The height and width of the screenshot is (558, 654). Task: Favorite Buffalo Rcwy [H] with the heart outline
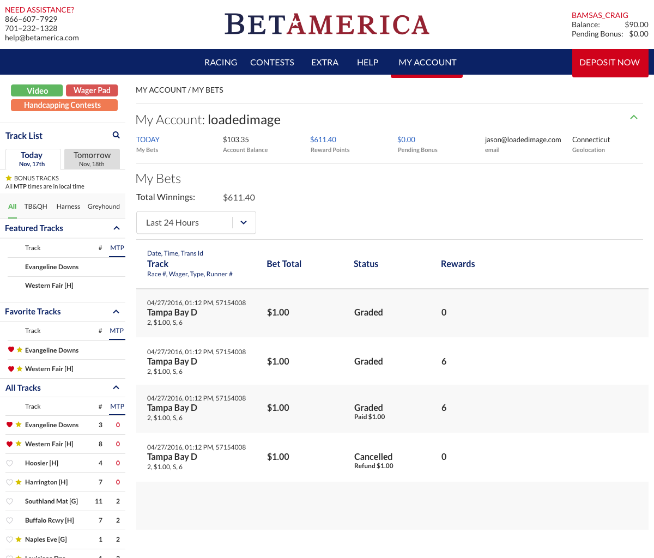[9, 520]
